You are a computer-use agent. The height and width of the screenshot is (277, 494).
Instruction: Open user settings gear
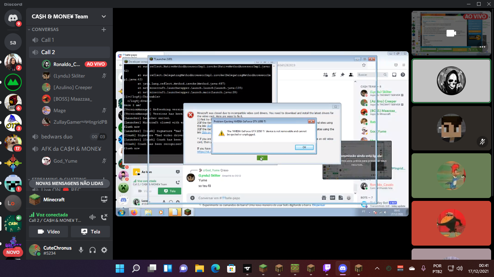104,250
